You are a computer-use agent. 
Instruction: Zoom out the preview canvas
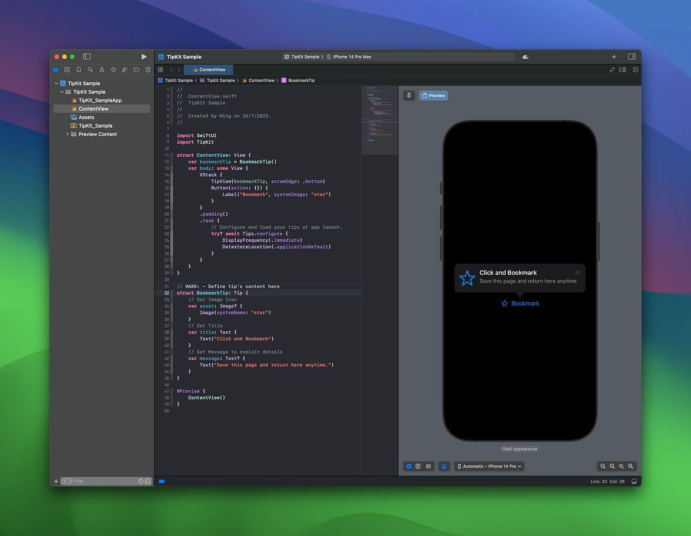coord(603,466)
